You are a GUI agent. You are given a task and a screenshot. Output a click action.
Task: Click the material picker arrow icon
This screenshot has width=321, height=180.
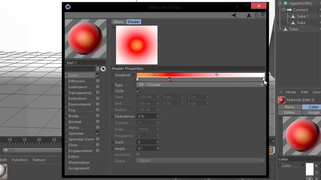(103, 69)
